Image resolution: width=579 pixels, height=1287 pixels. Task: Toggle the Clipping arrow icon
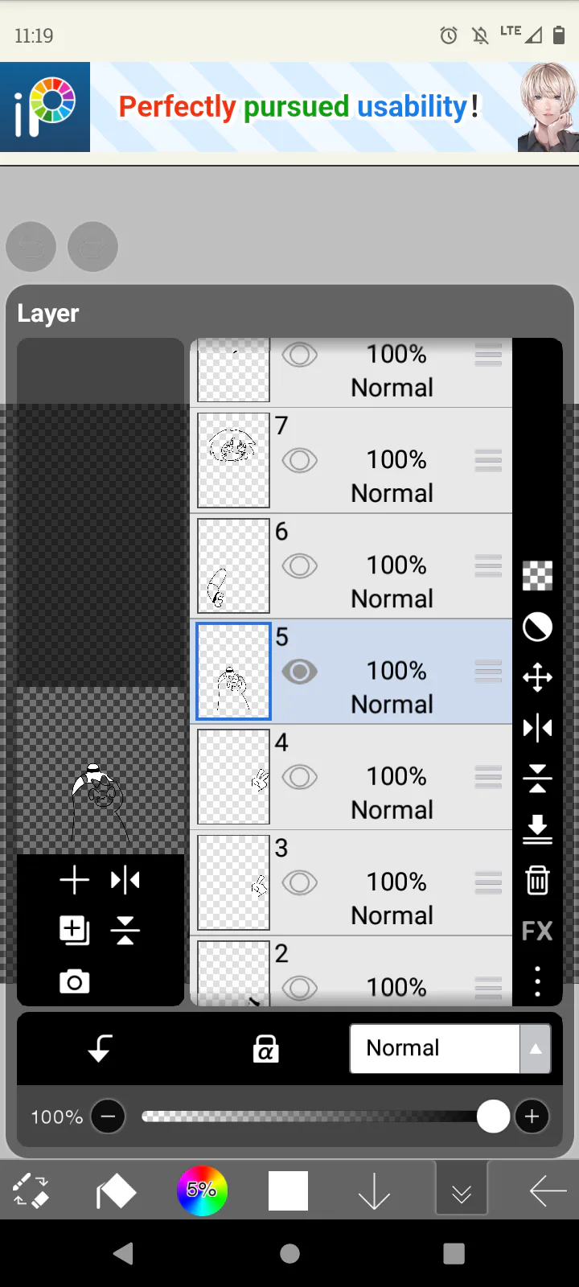(x=100, y=1049)
